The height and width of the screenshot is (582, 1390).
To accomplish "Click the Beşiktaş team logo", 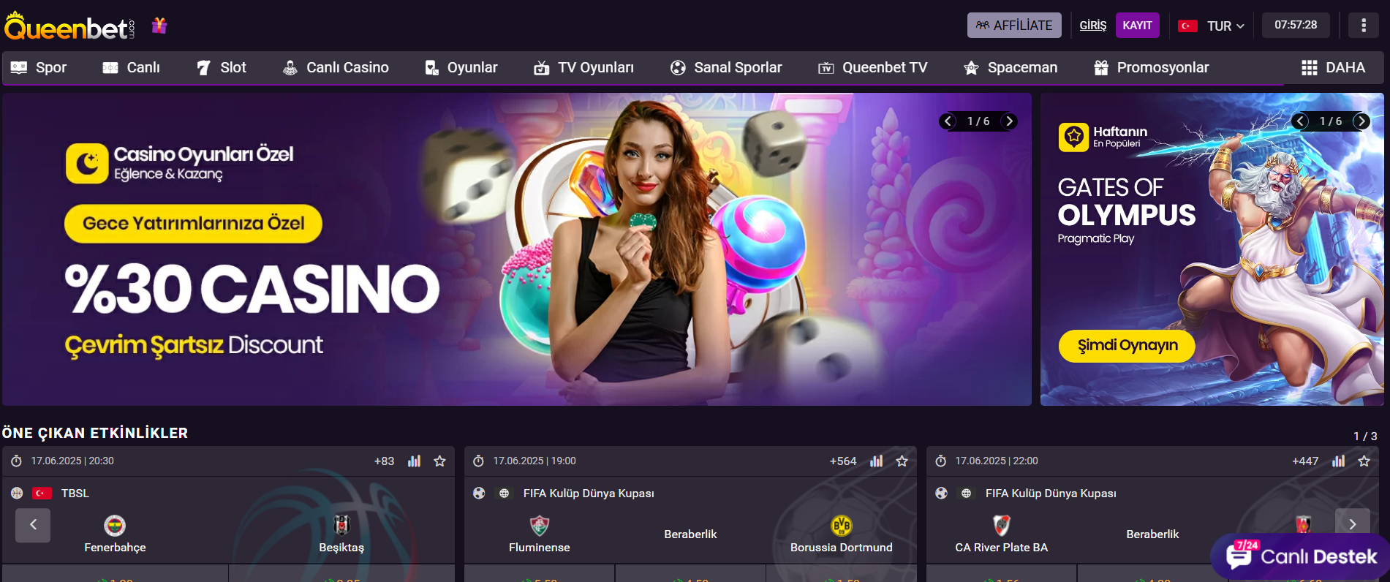I will tap(341, 525).
